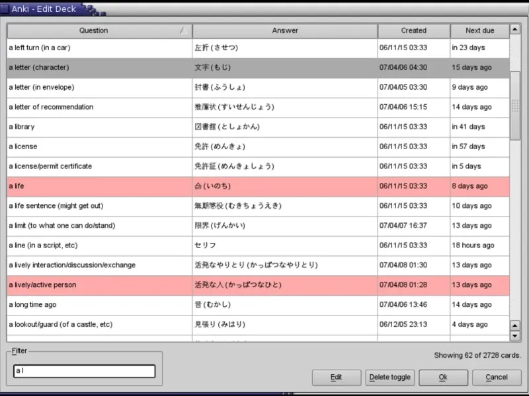The height and width of the screenshot is (396, 529).
Task: Select the highlighted 'a life' row
Action: tap(258, 186)
